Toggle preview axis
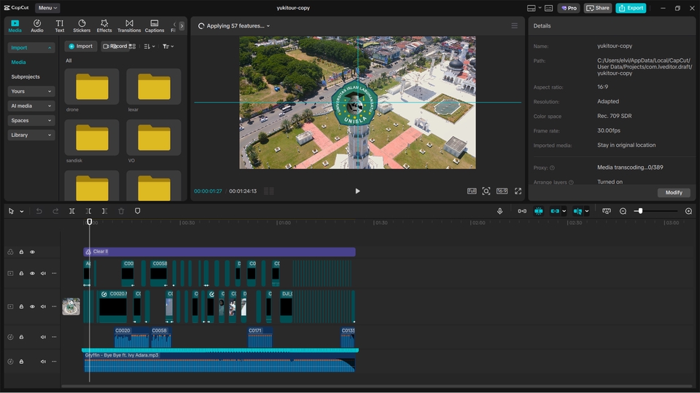Image resolution: width=700 pixels, height=393 pixels. click(x=577, y=211)
